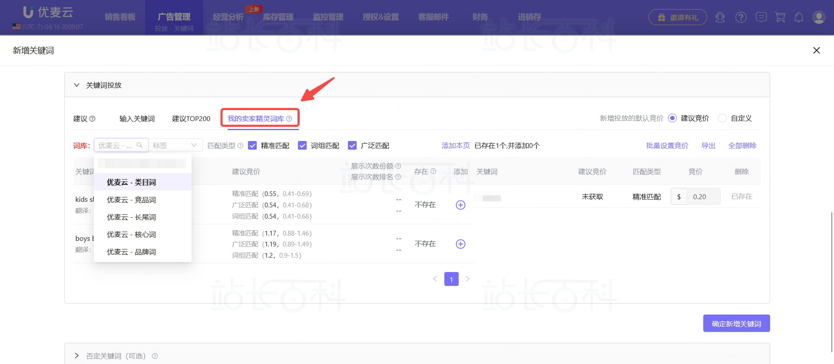Add the boys keyword with plus icon
The width and height of the screenshot is (834, 364).
tap(460, 244)
